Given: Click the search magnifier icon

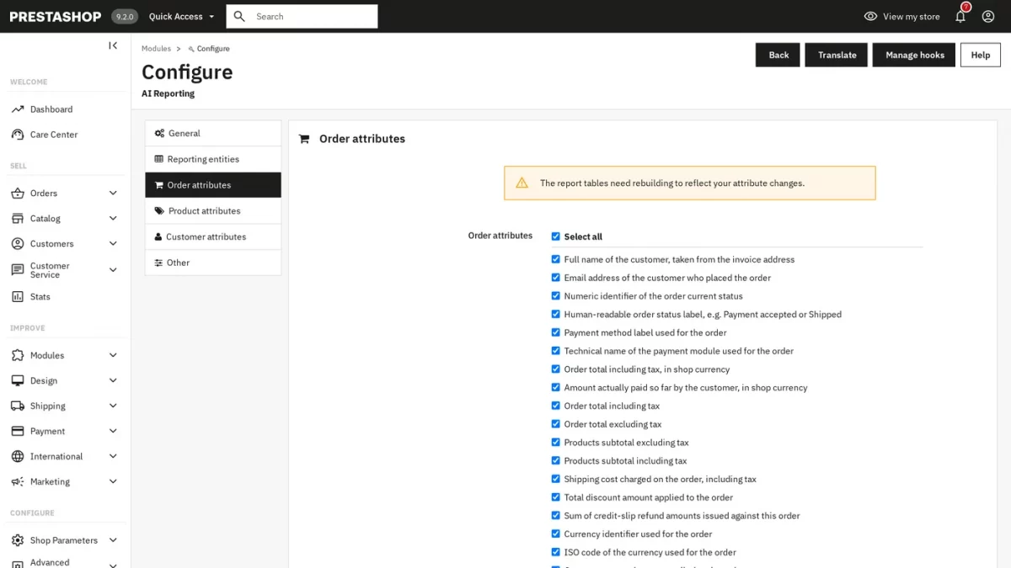Looking at the screenshot, I should (239, 16).
